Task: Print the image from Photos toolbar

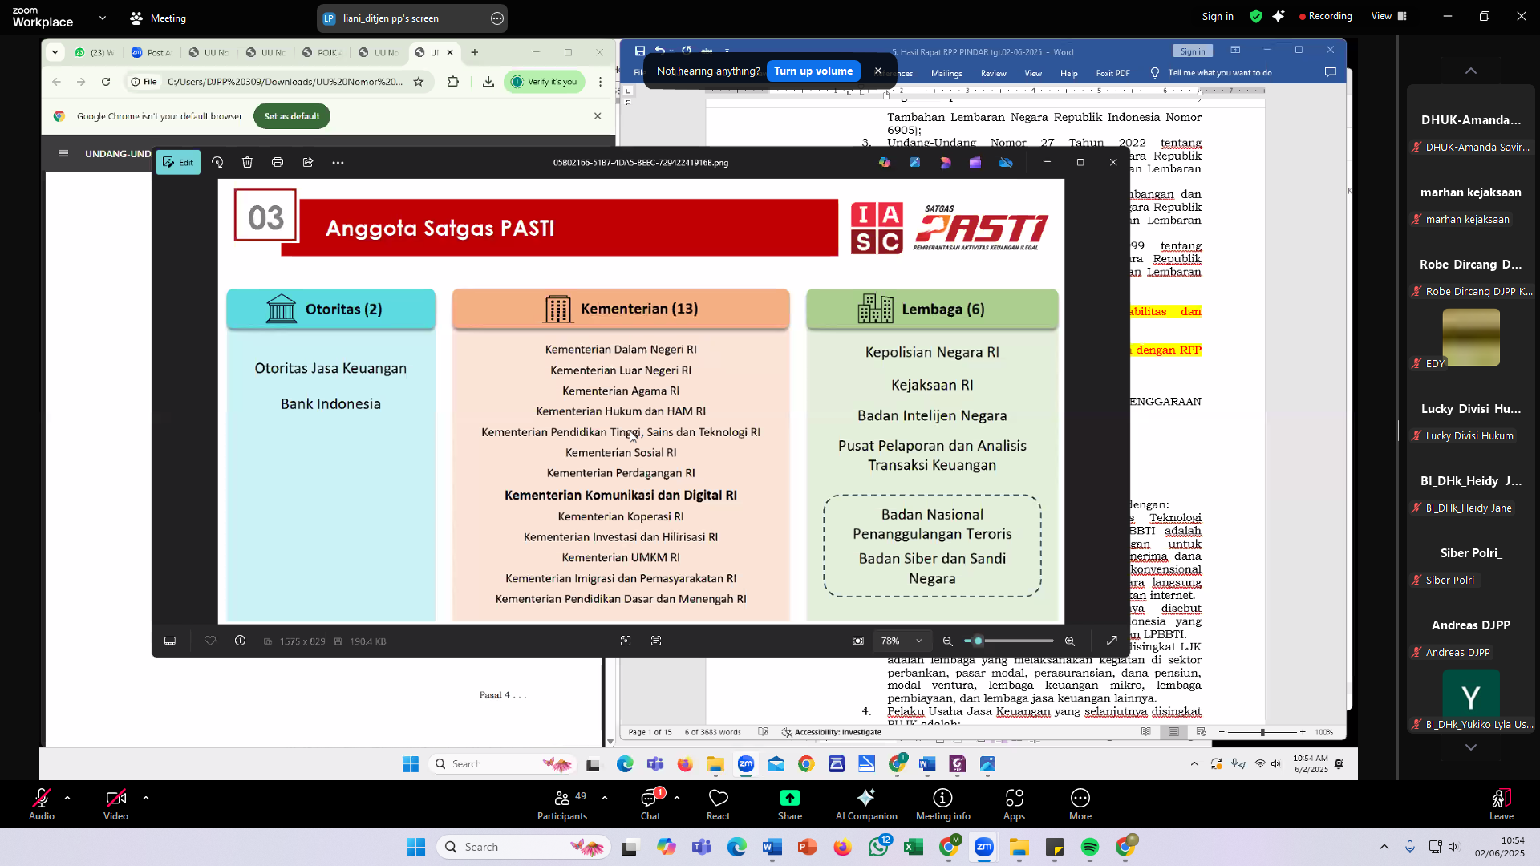Action: tap(278, 162)
